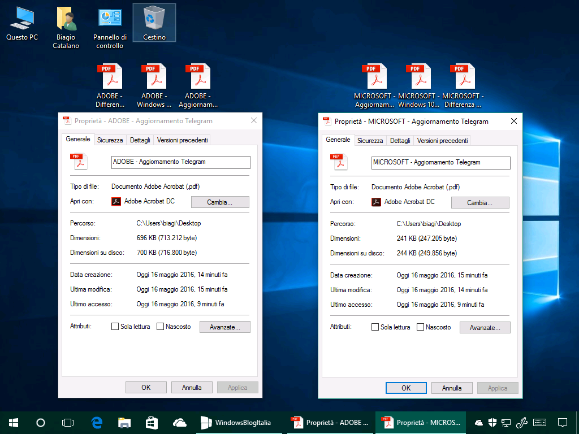Click Avanzate... button in ADOBE properties
579x434 pixels.
click(x=225, y=327)
